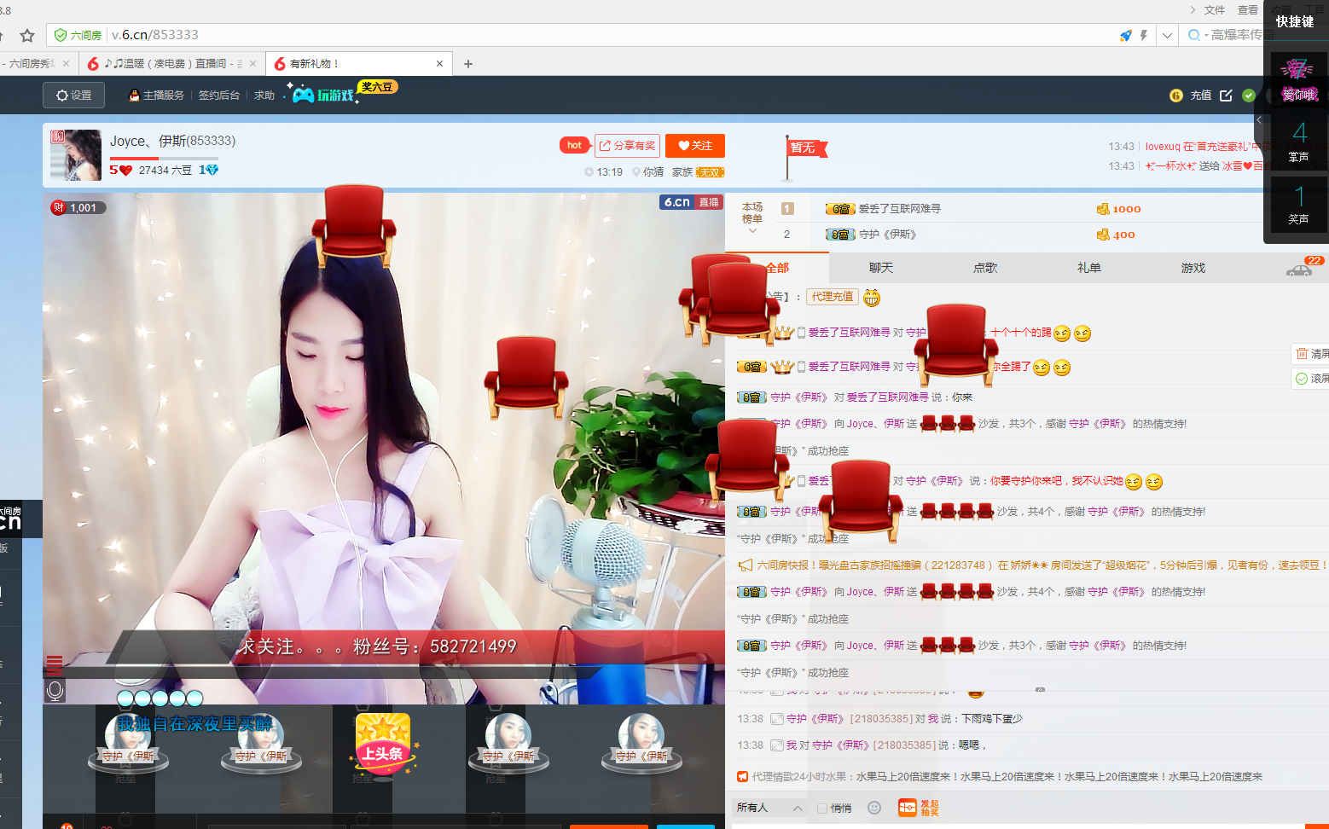Close the 有新礼物！ browser tab

(x=440, y=64)
